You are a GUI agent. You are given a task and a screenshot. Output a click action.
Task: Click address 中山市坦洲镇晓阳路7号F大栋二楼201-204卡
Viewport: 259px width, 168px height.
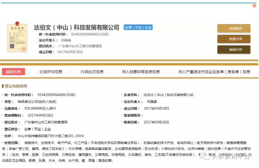coord(51,136)
